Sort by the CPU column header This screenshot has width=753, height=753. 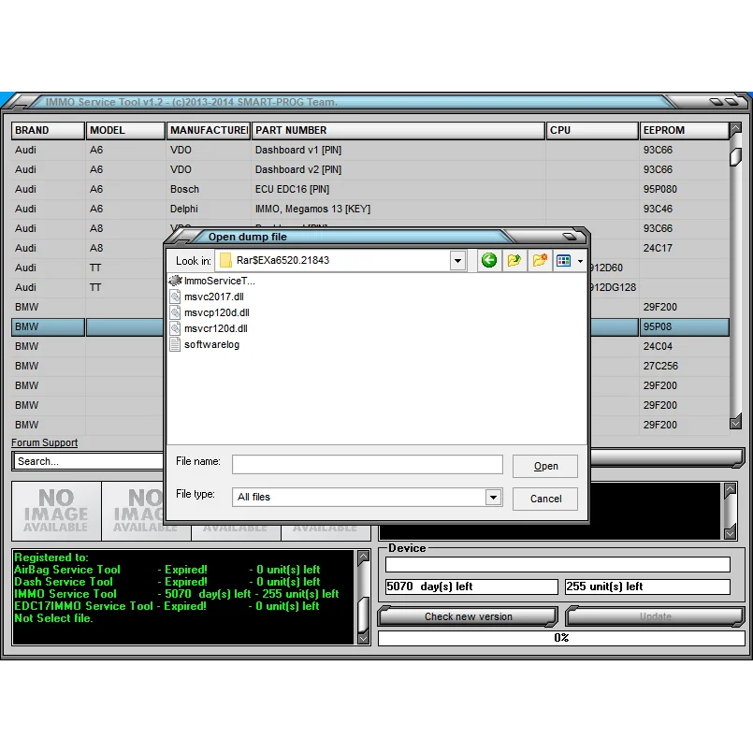(592, 130)
